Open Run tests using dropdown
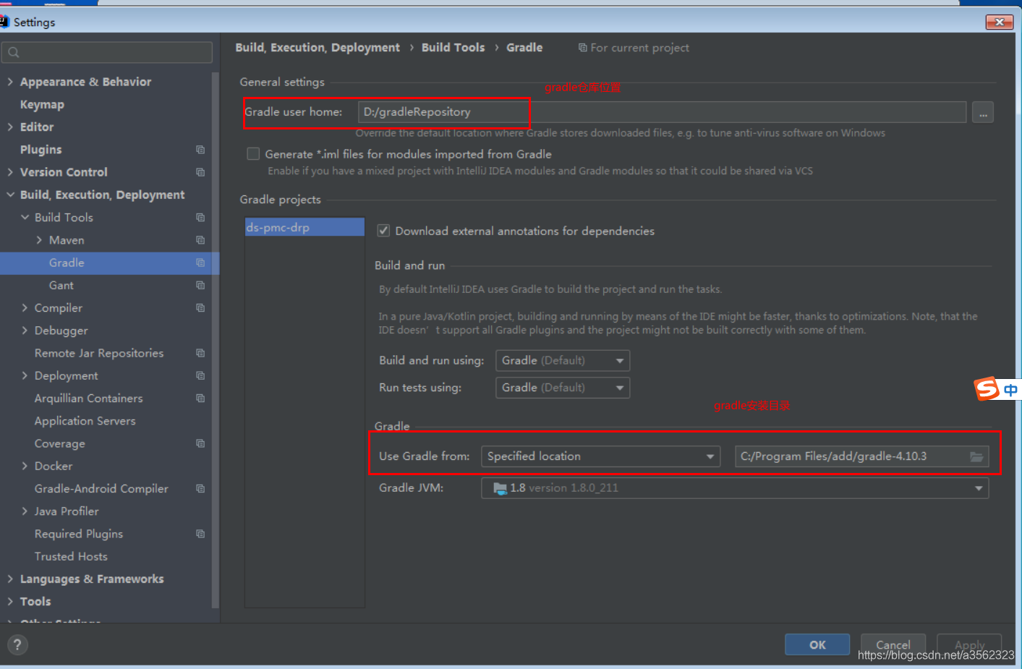The image size is (1022, 669). [x=562, y=388]
